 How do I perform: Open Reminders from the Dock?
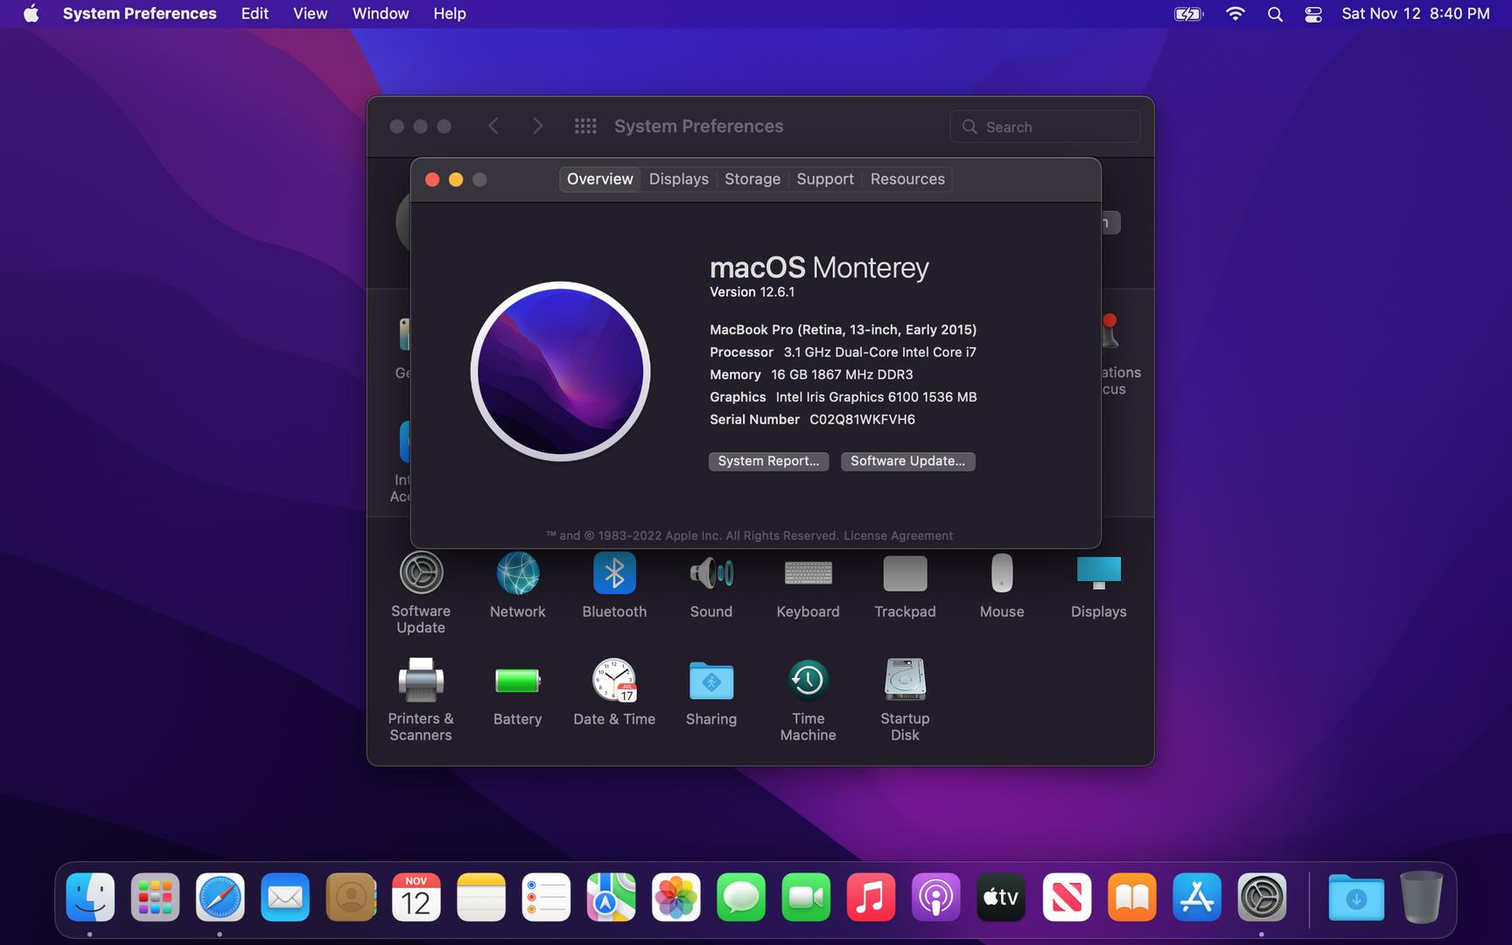pyautogui.click(x=546, y=897)
